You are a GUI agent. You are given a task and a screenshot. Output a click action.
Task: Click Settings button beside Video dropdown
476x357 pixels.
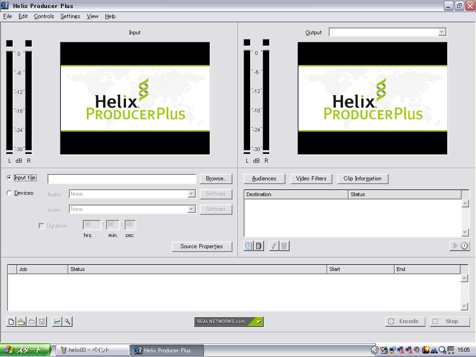tap(216, 209)
